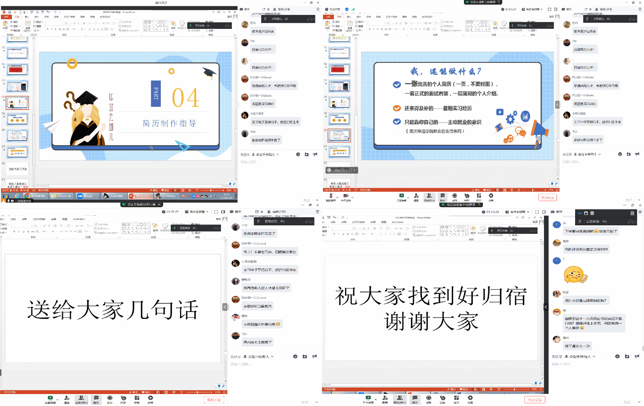Click 离开会议 below the 祝大家找到好归宿 slide
Screen dimensions: 644x406
[x=535, y=400]
